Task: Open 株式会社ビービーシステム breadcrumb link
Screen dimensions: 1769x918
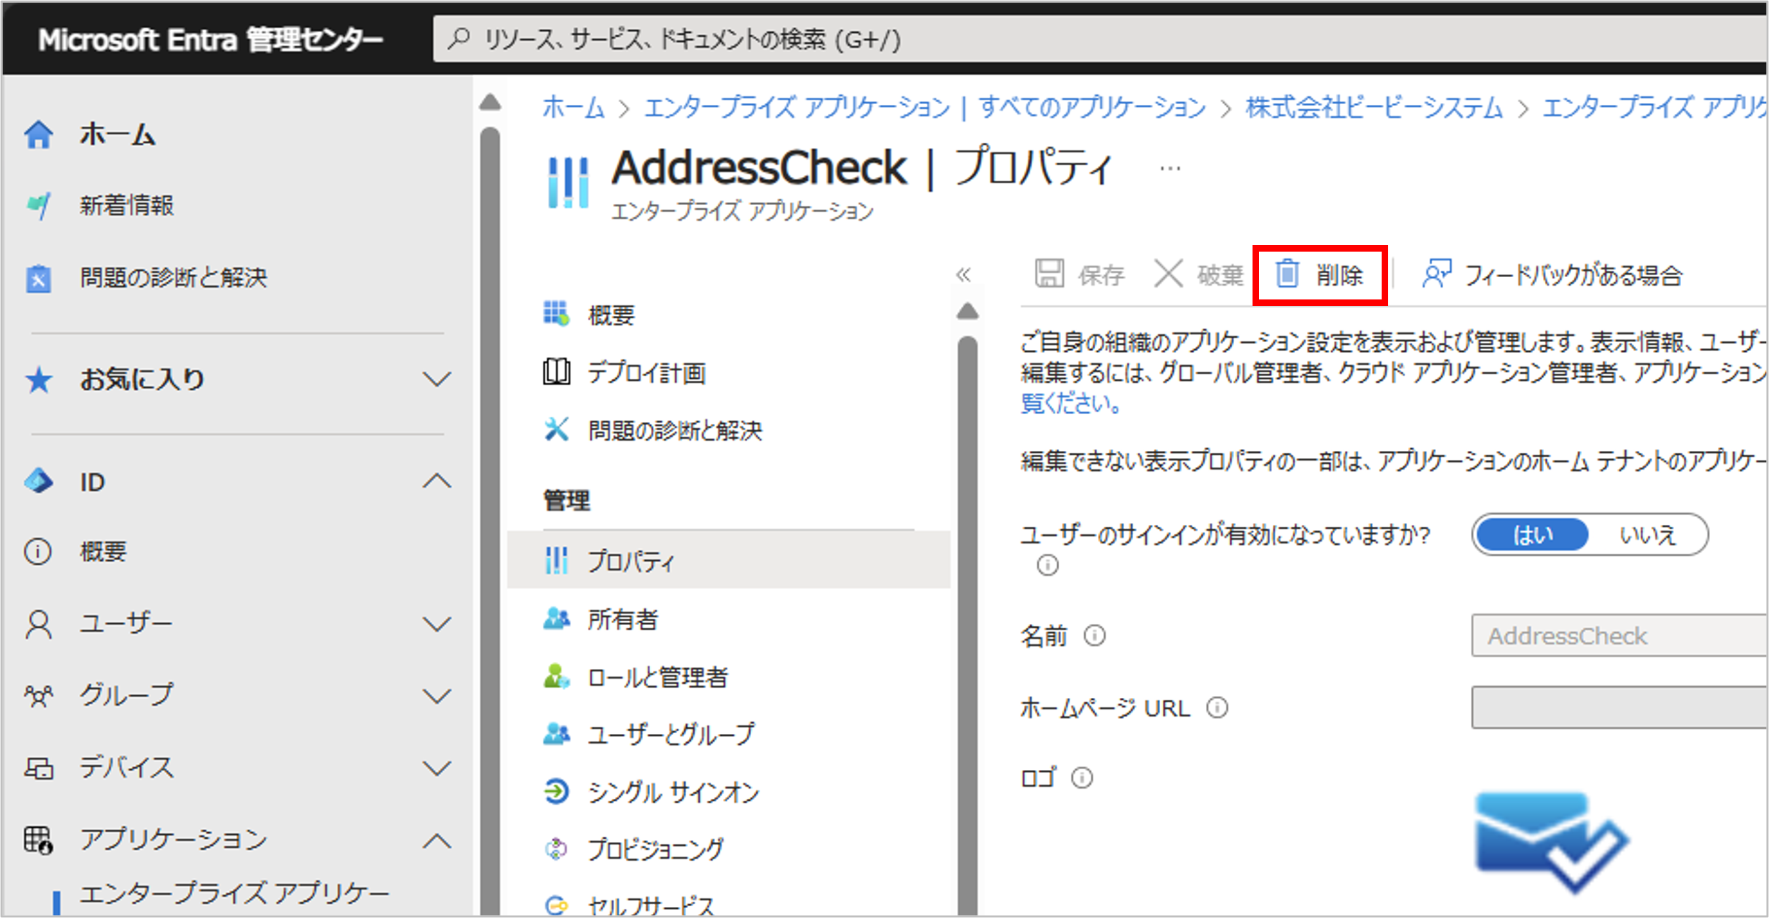Action: (1373, 108)
